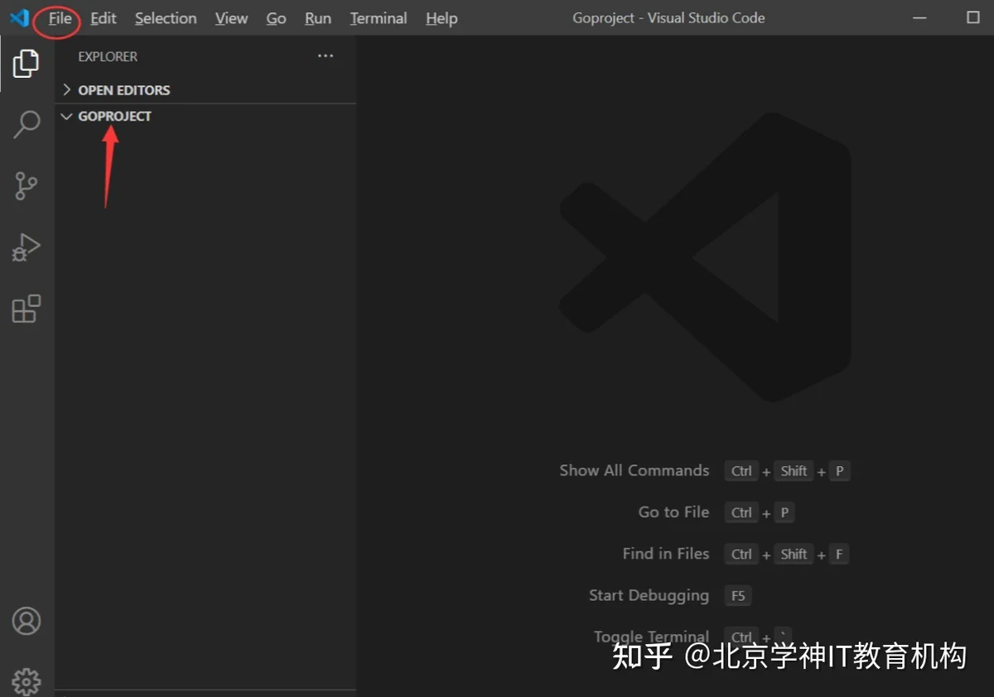994x697 pixels.
Task: Open the Manage gear settings icon
Action: (27, 681)
